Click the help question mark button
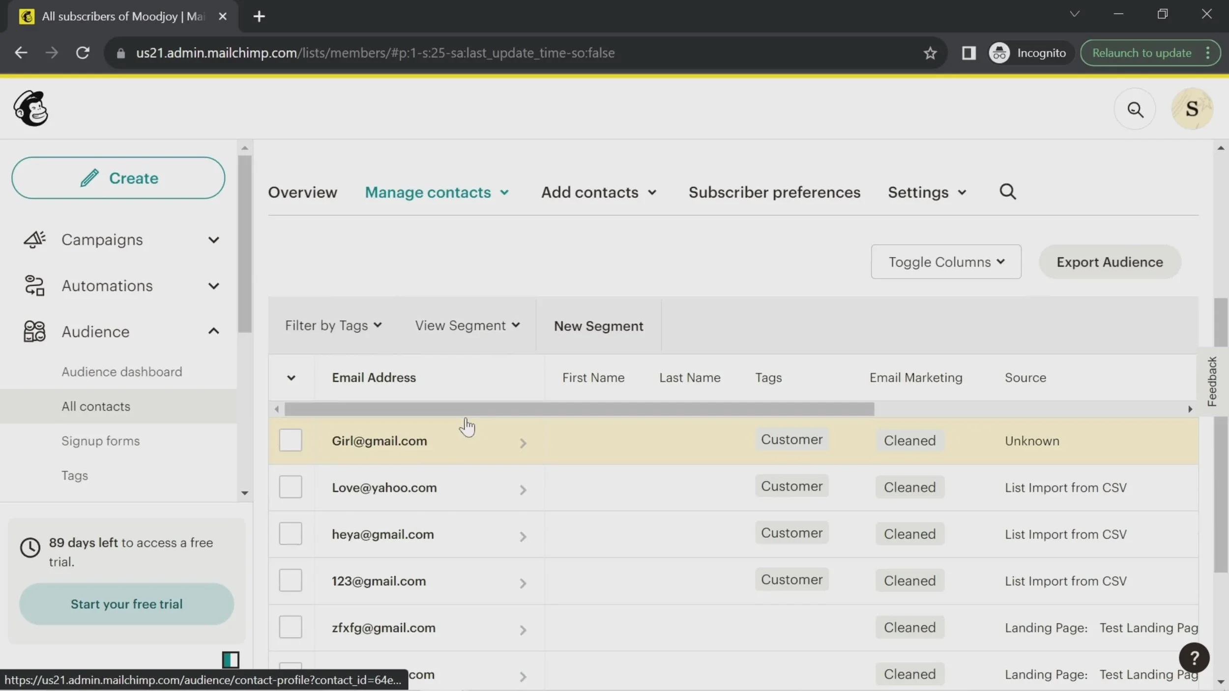Image resolution: width=1229 pixels, height=691 pixels. 1194,658
